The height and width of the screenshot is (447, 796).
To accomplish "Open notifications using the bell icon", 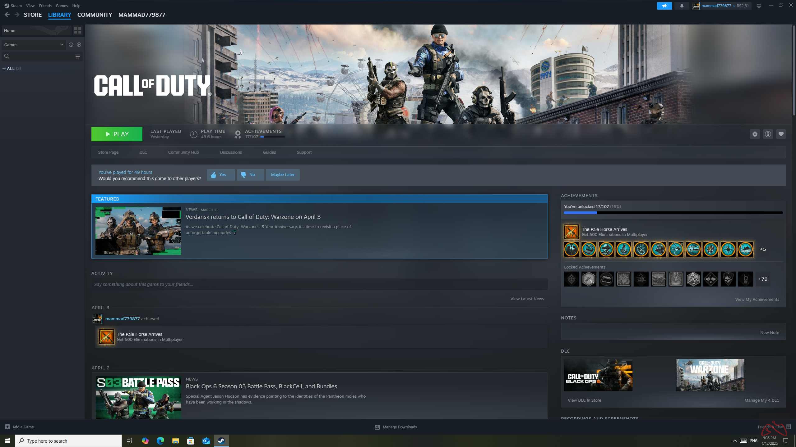I will click(682, 6).
